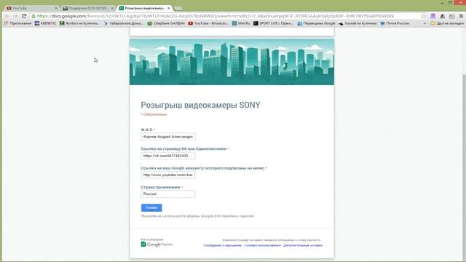The image size is (466, 262).
Task: Submit the form with Готово button
Action: [151, 207]
